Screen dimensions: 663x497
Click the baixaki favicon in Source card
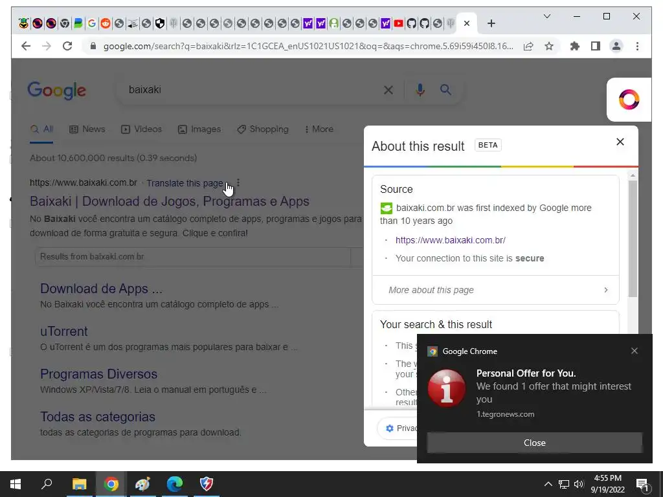(386, 208)
